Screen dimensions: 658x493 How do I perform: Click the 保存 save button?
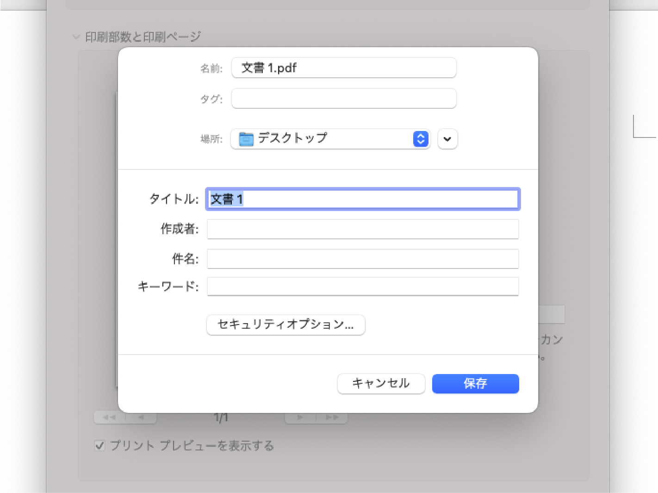pos(476,383)
